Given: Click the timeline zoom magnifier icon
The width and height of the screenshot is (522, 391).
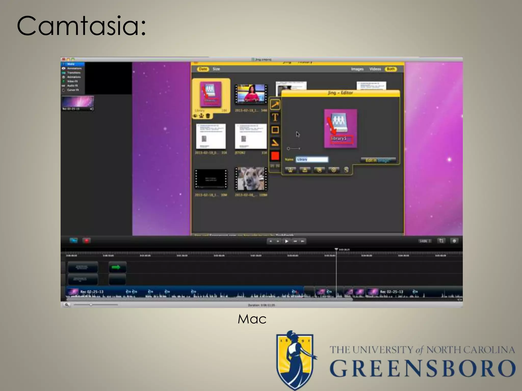Looking at the screenshot, I should click(67, 305).
